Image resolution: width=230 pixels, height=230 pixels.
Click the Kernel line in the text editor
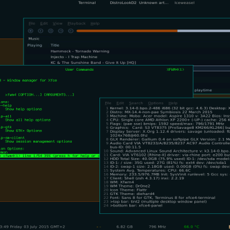(x=170, y=108)
